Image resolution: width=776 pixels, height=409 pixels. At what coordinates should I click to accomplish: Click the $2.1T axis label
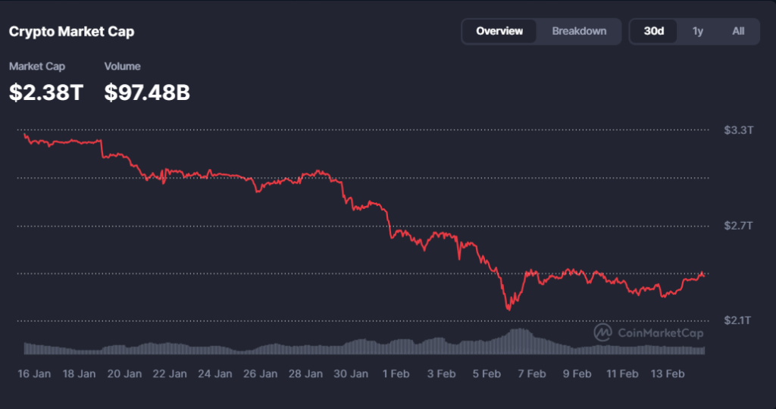(737, 321)
